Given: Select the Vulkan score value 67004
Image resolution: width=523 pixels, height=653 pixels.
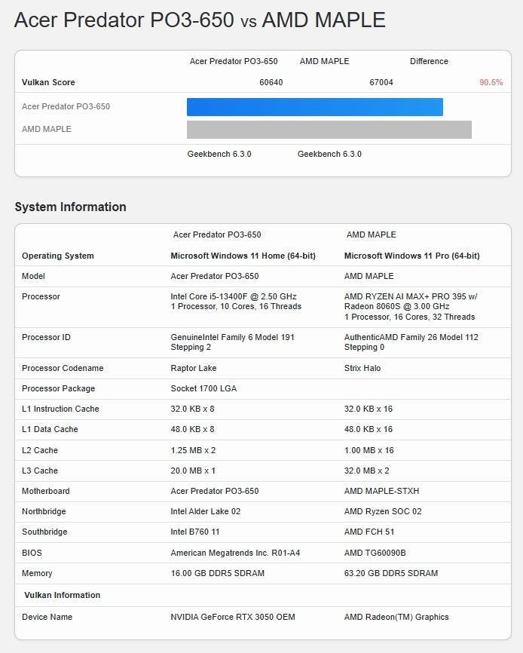Looking at the screenshot, I should pyautogui.click(x=381, y=82).
